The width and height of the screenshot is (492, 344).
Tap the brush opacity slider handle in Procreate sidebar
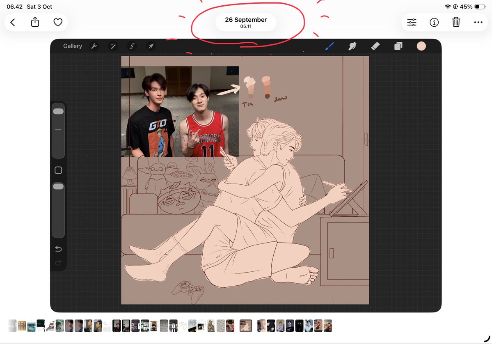(58, 186)
